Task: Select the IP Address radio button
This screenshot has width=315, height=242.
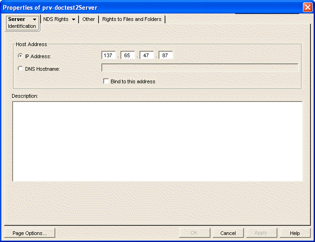Action: [20, 56]
